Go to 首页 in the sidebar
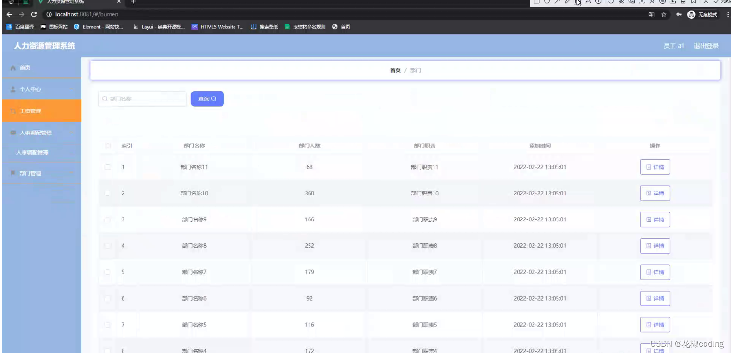731x353 pixels. click(41, 68)
